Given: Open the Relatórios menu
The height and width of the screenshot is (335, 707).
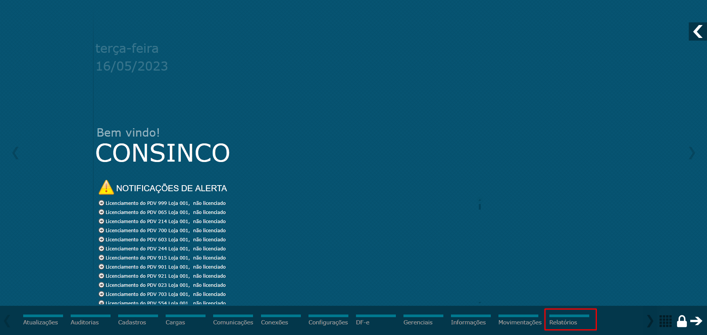Looking at the screenshot, I should click(x=569, y=320).
